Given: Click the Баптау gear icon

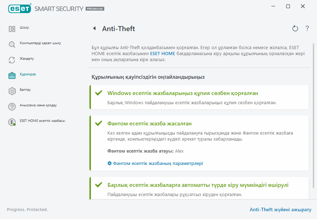Looking at the screenshot, I should [12, 90].
